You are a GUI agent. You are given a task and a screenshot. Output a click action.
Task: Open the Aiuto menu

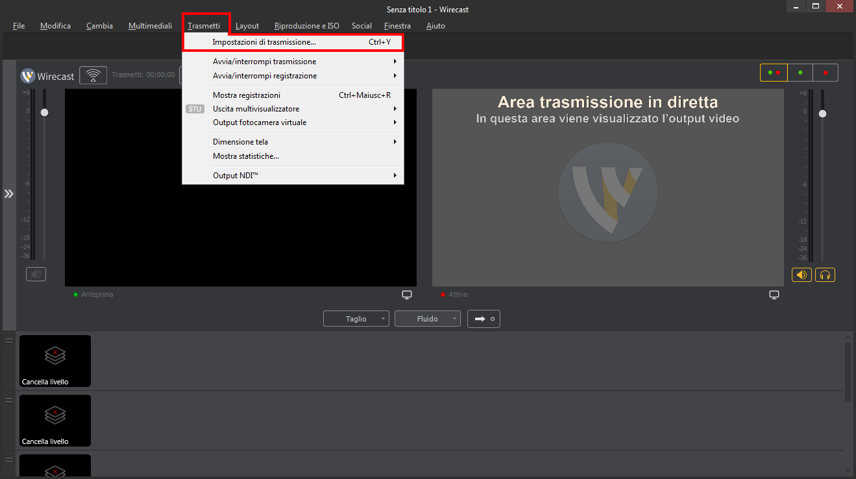click(x=435, y=26)
